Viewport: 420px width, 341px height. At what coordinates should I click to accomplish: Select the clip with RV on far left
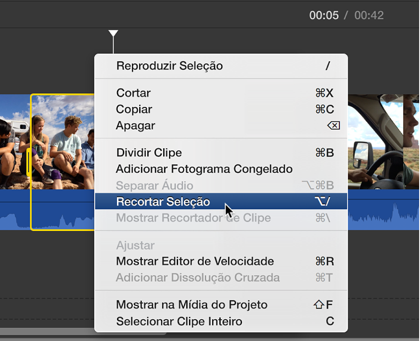tap(15, 142)
